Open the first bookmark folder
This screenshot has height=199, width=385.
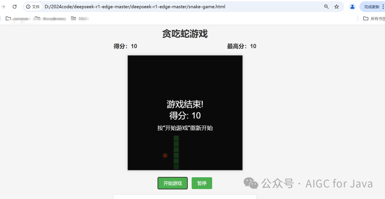[x=18, y=19]
